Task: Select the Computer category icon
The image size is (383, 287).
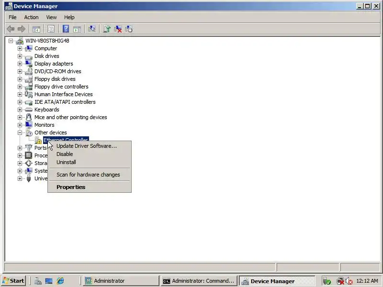Action: [x=29, y=48]
